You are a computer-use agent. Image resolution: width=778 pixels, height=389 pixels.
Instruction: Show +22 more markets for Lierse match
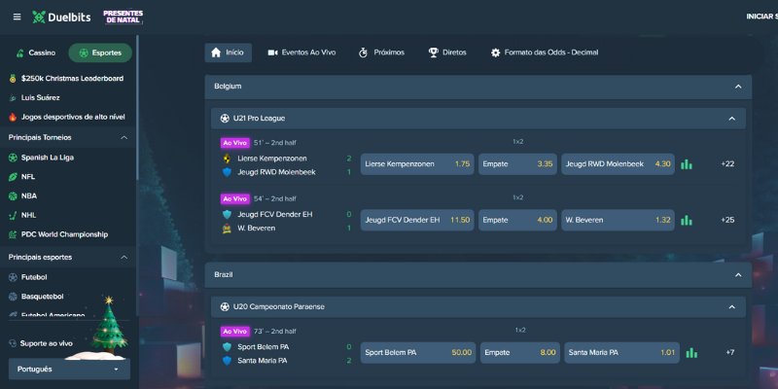[727, 164]
